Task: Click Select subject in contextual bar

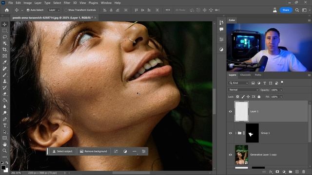Action: (x=62, y=151)
